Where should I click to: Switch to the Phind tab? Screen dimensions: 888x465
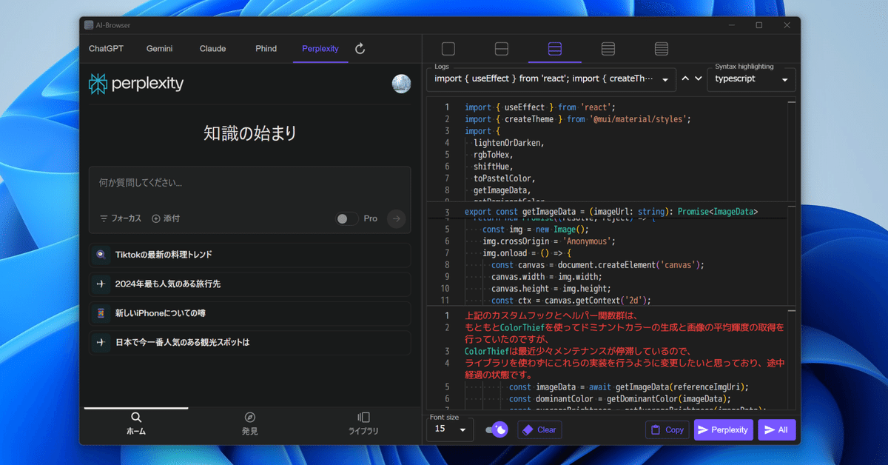click(x=266, y=49)
